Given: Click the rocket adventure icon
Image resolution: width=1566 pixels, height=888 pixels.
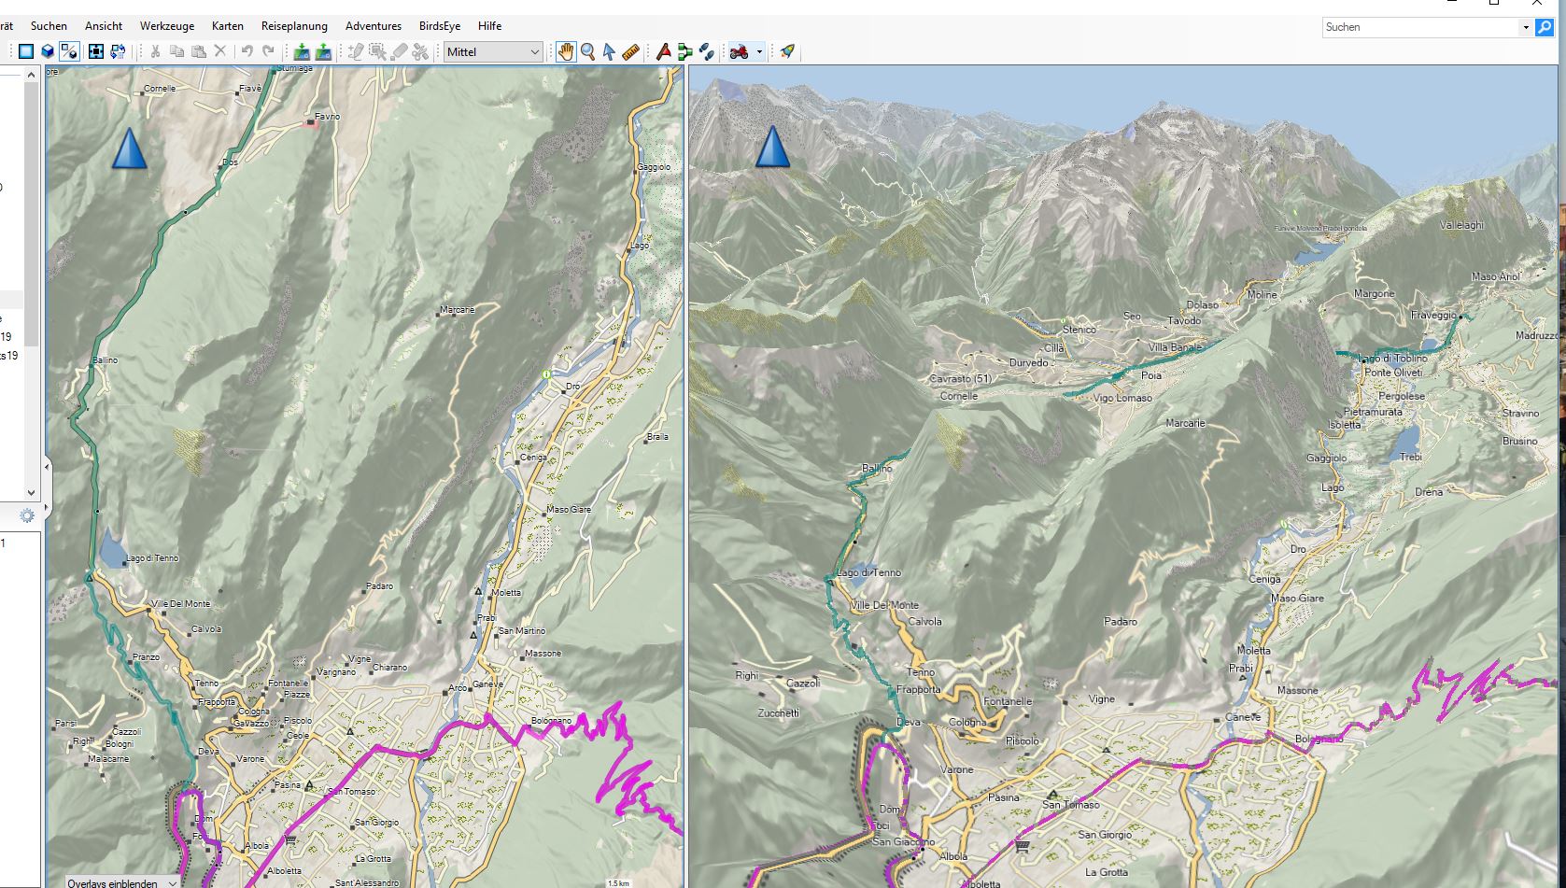Looking at the screenshot, I should click(787, 51).
